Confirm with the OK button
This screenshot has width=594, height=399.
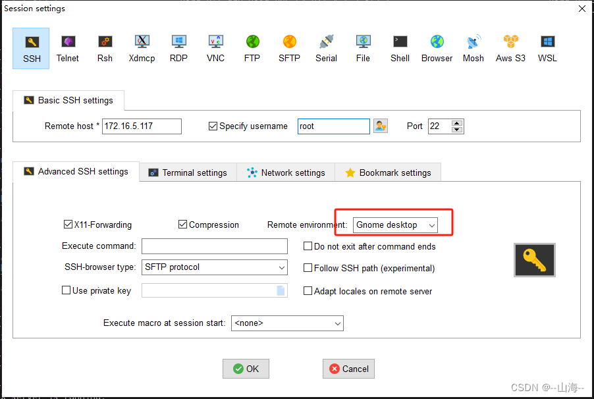(246, 369)
